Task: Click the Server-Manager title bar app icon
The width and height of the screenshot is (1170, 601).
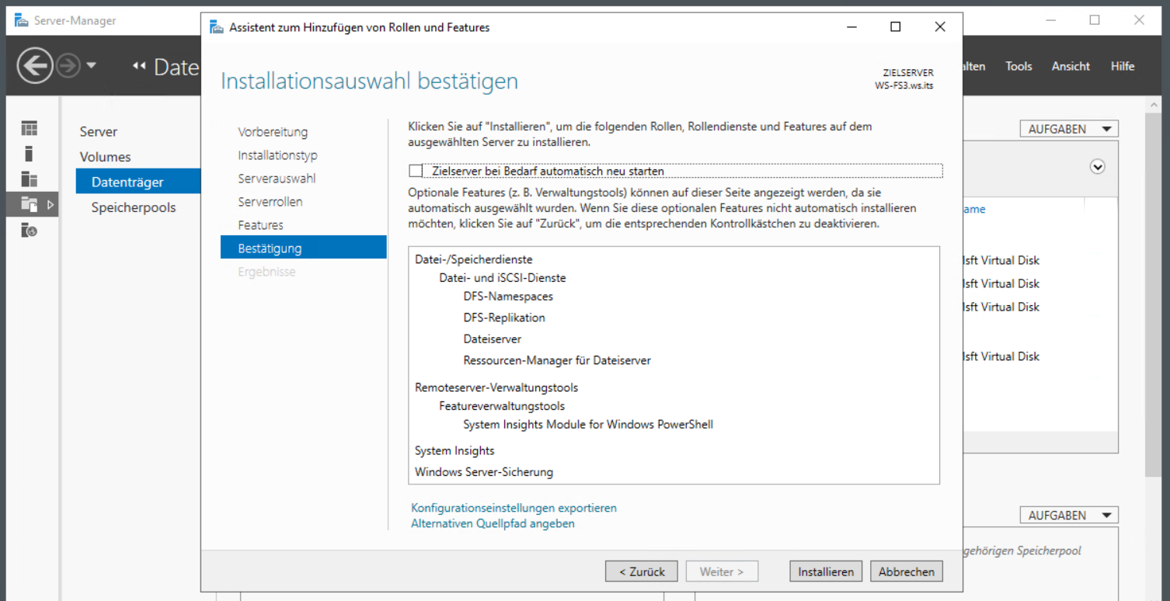Action: 22,20
